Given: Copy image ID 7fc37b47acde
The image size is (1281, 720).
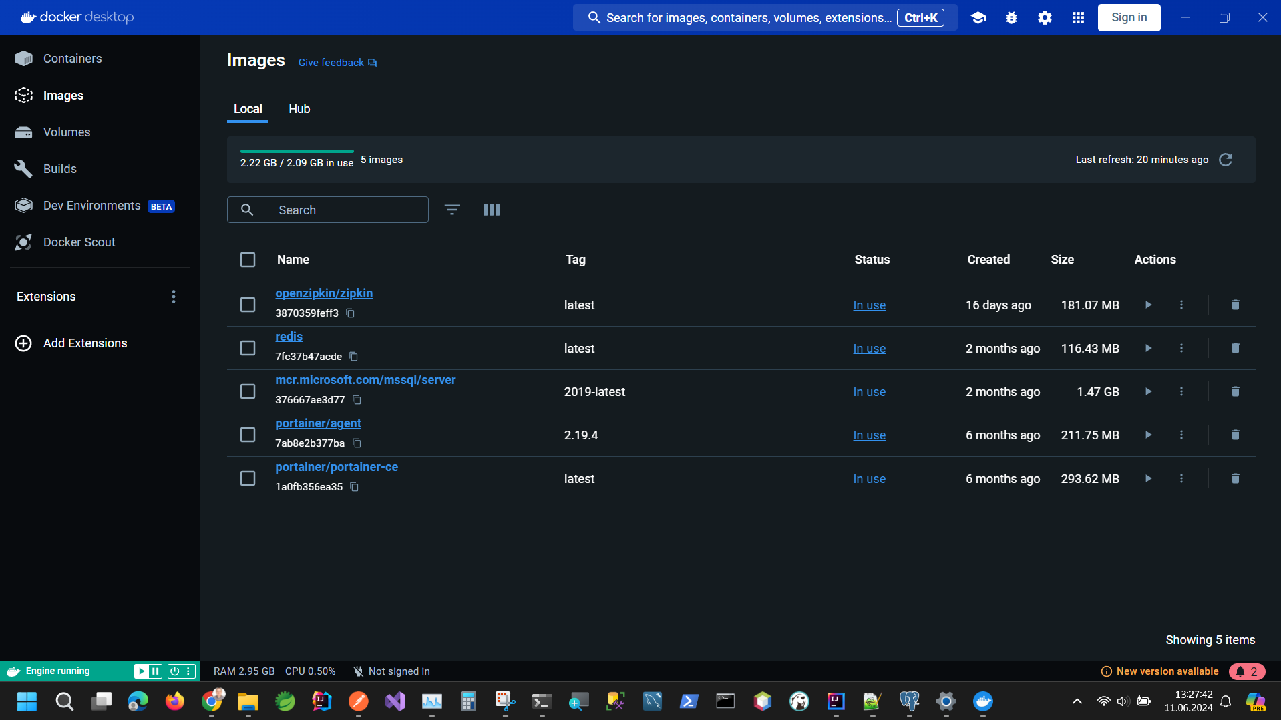Looking at the screenshot, I should [x=354, y=357].
